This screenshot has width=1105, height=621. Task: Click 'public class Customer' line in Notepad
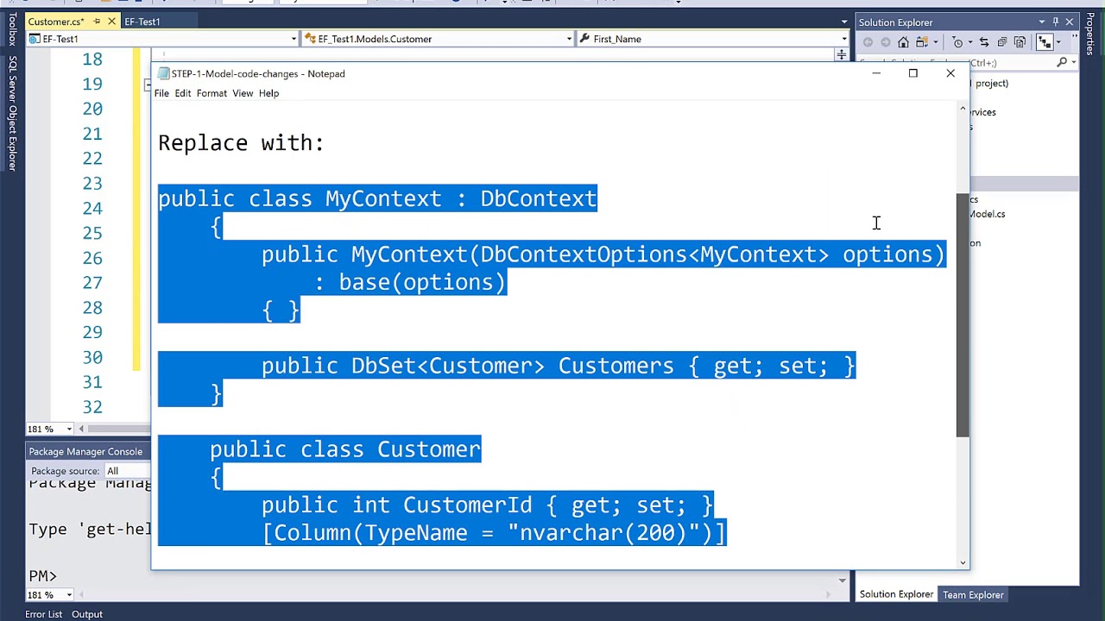coord(345,449)
